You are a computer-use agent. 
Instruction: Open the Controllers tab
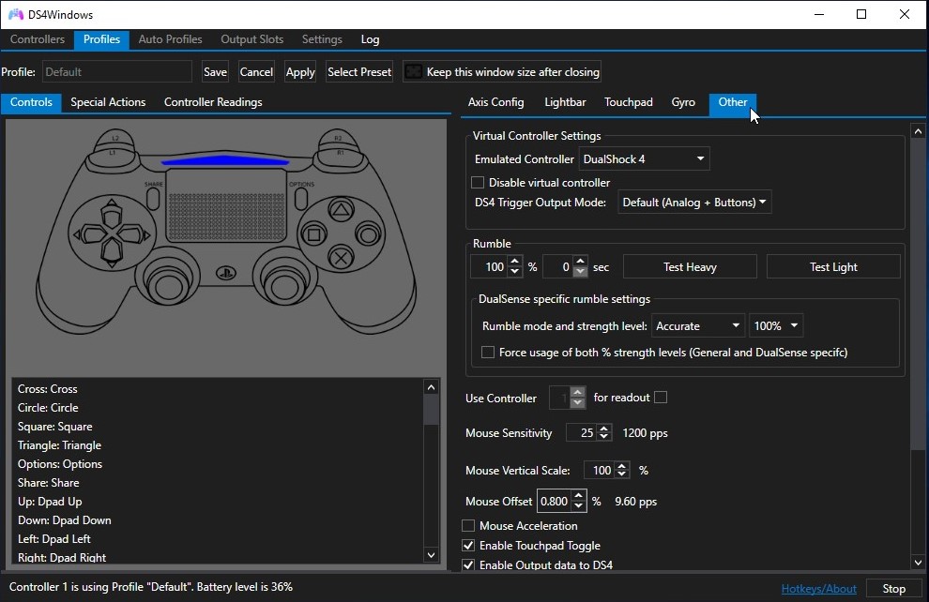(x=38, y=39)
